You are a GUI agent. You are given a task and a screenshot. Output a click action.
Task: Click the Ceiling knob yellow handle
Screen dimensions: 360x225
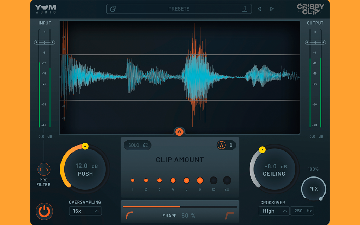262,150
